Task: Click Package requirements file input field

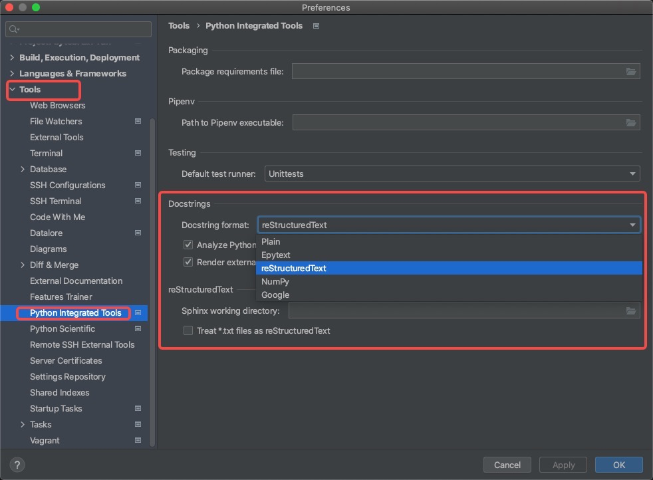Action: pyautogui.click(x=465, y=72)
